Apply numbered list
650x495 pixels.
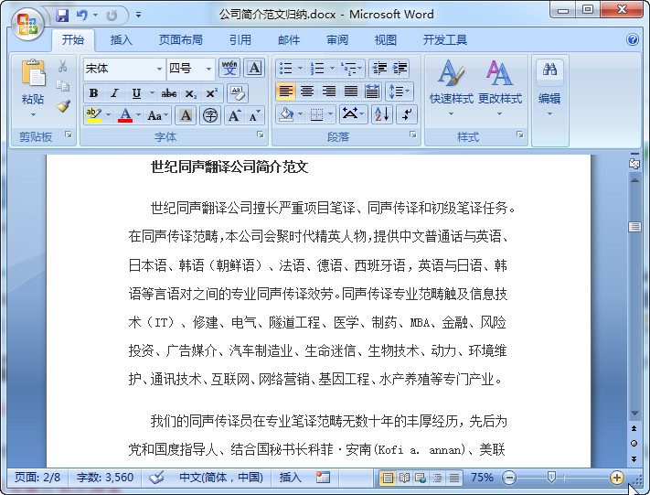tap(317, 68)
